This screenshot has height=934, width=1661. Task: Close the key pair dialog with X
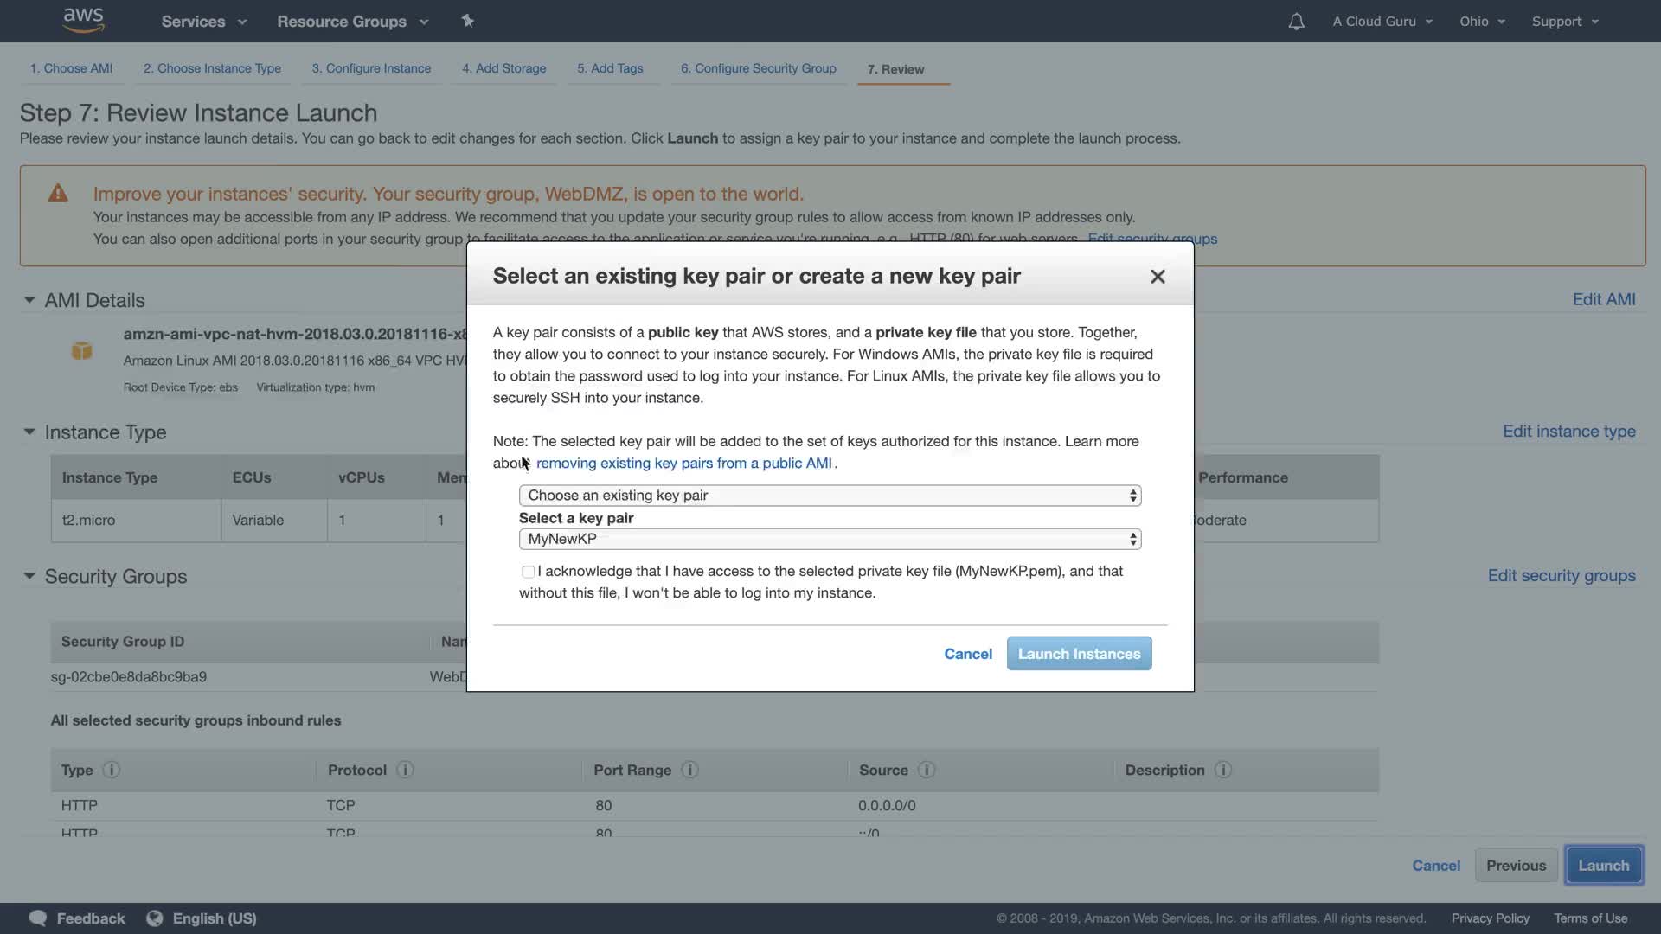[1158, 277]
